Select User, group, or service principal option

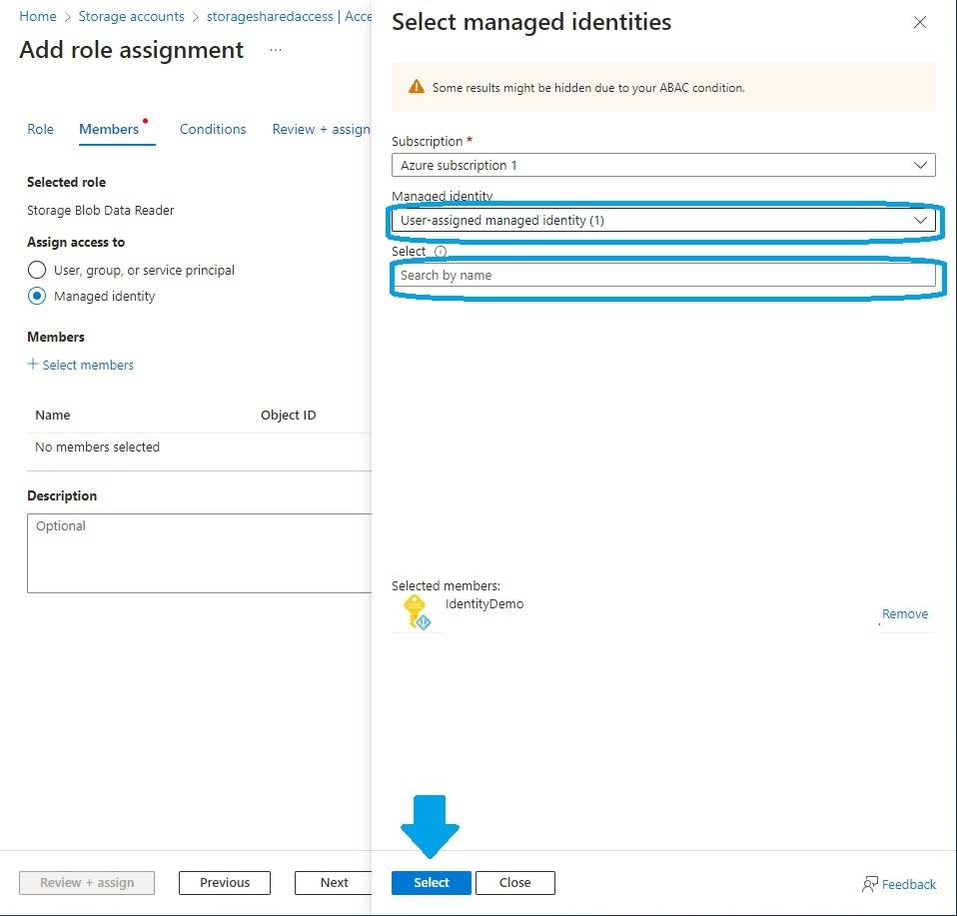coord(37,270)
